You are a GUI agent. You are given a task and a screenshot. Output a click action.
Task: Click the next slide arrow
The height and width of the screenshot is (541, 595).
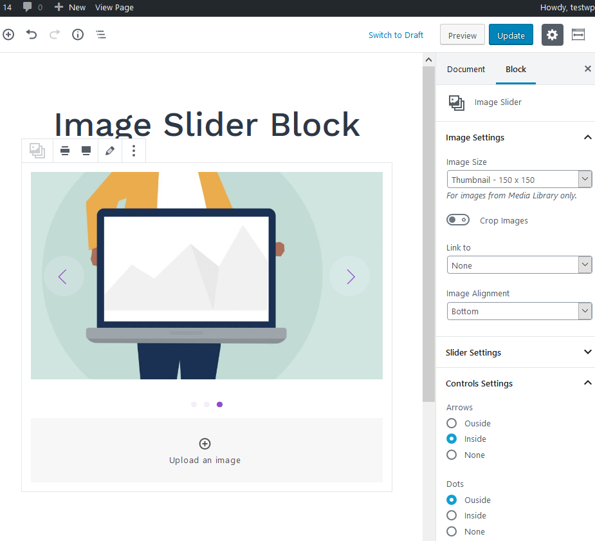point(350,276)
